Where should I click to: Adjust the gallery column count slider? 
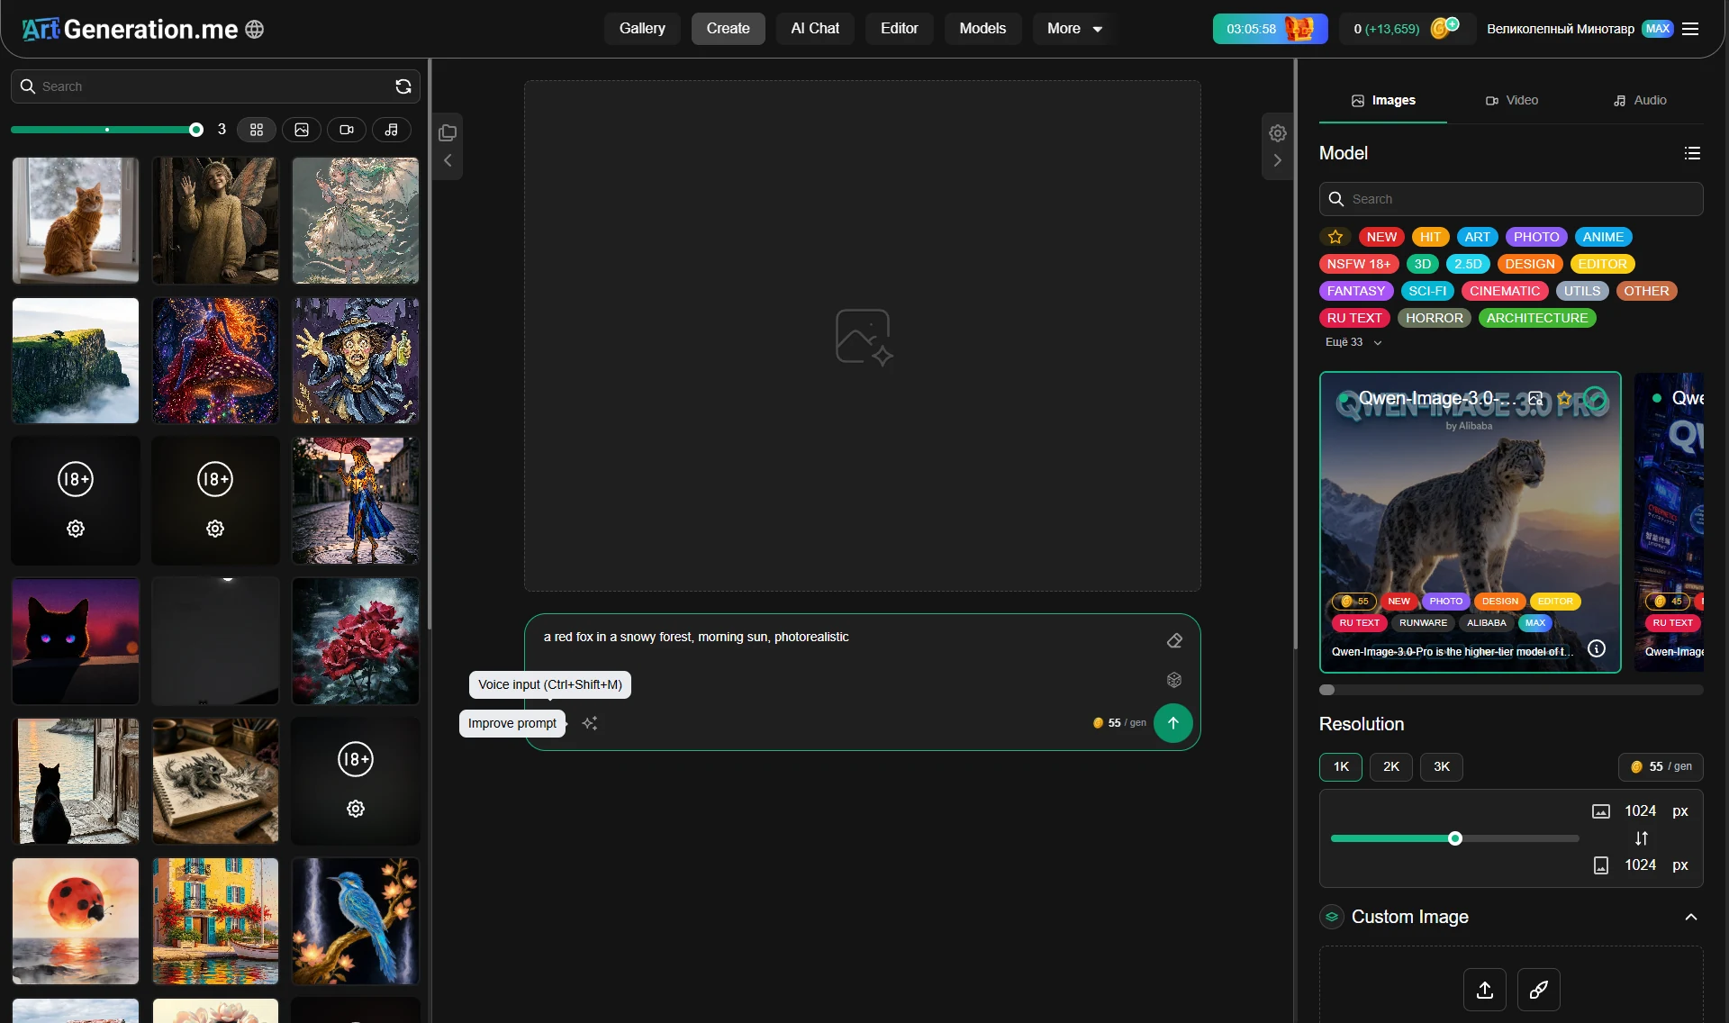[x=107, y=130]
